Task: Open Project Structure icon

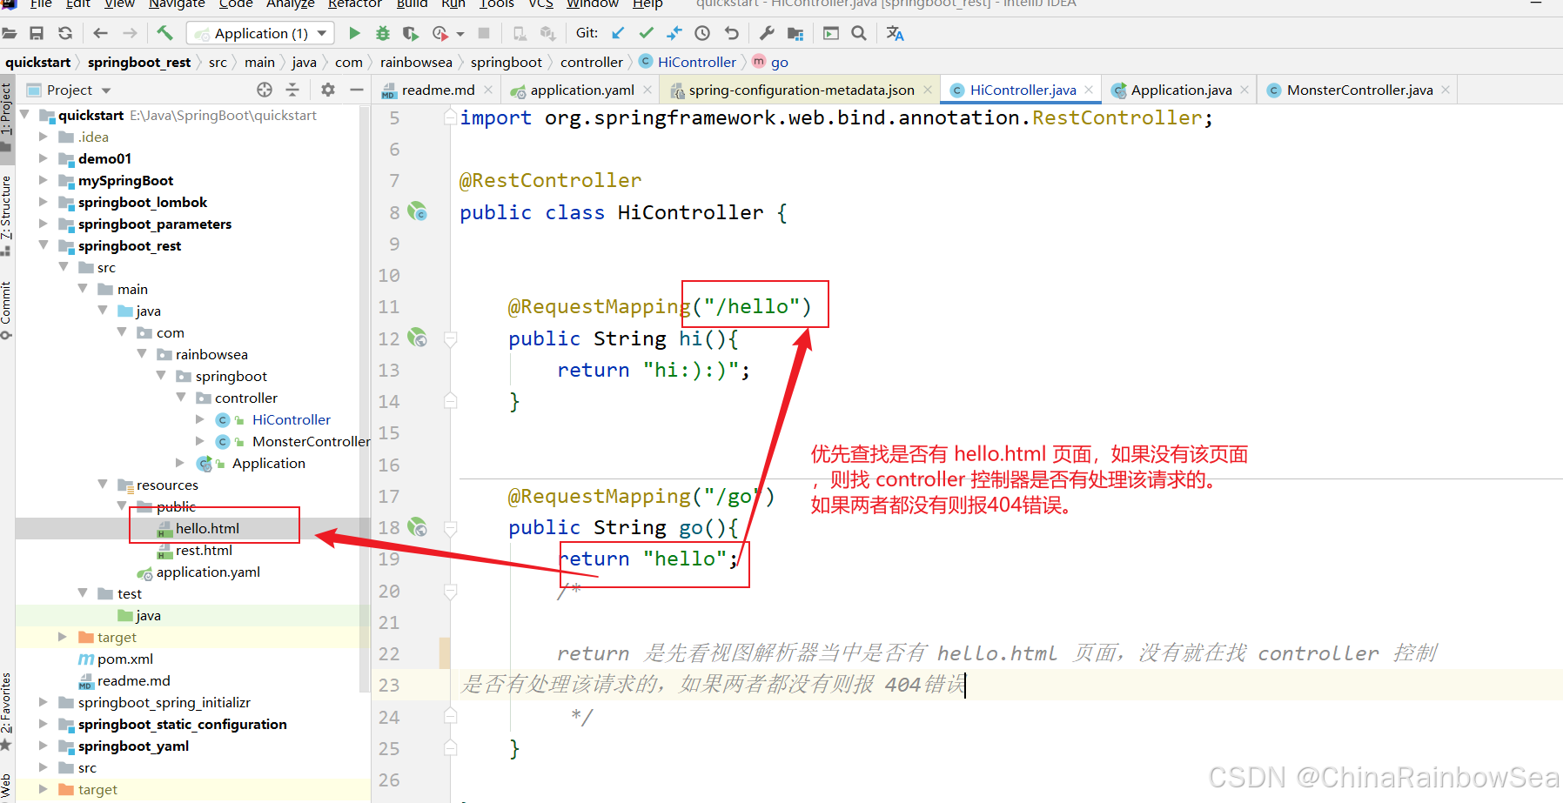Action: [795, 33]
